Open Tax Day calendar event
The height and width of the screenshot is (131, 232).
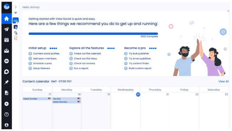[x=67, y=99]
